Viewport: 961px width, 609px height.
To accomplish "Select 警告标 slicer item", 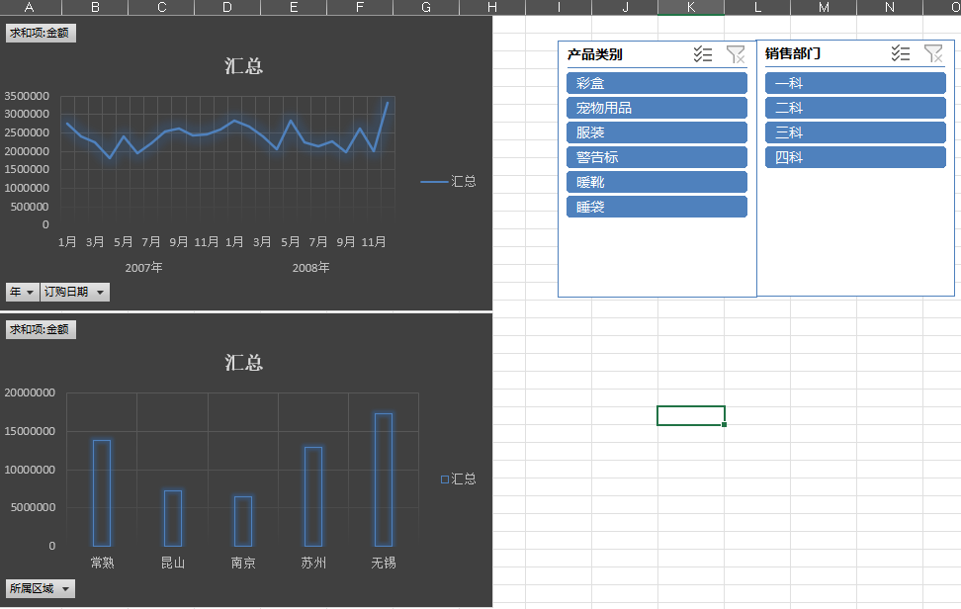I will [x=656, y=157].
